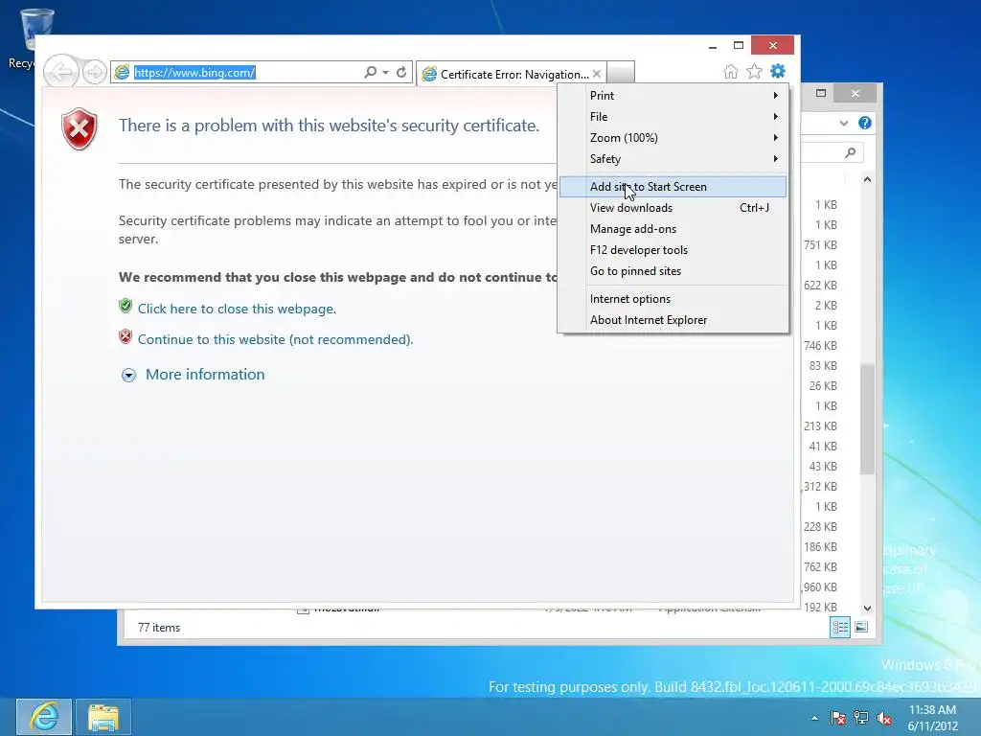Open Explorer window help question icon

pos(865,123)
